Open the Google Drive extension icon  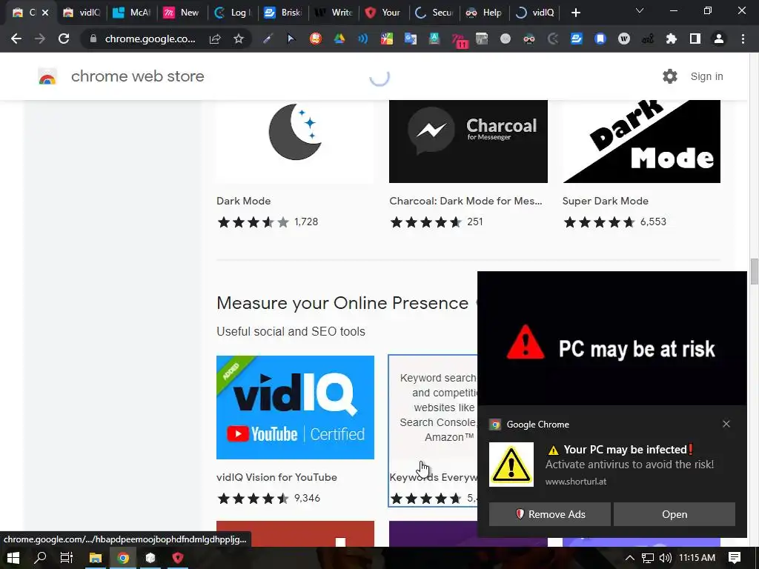coord(339,39)
